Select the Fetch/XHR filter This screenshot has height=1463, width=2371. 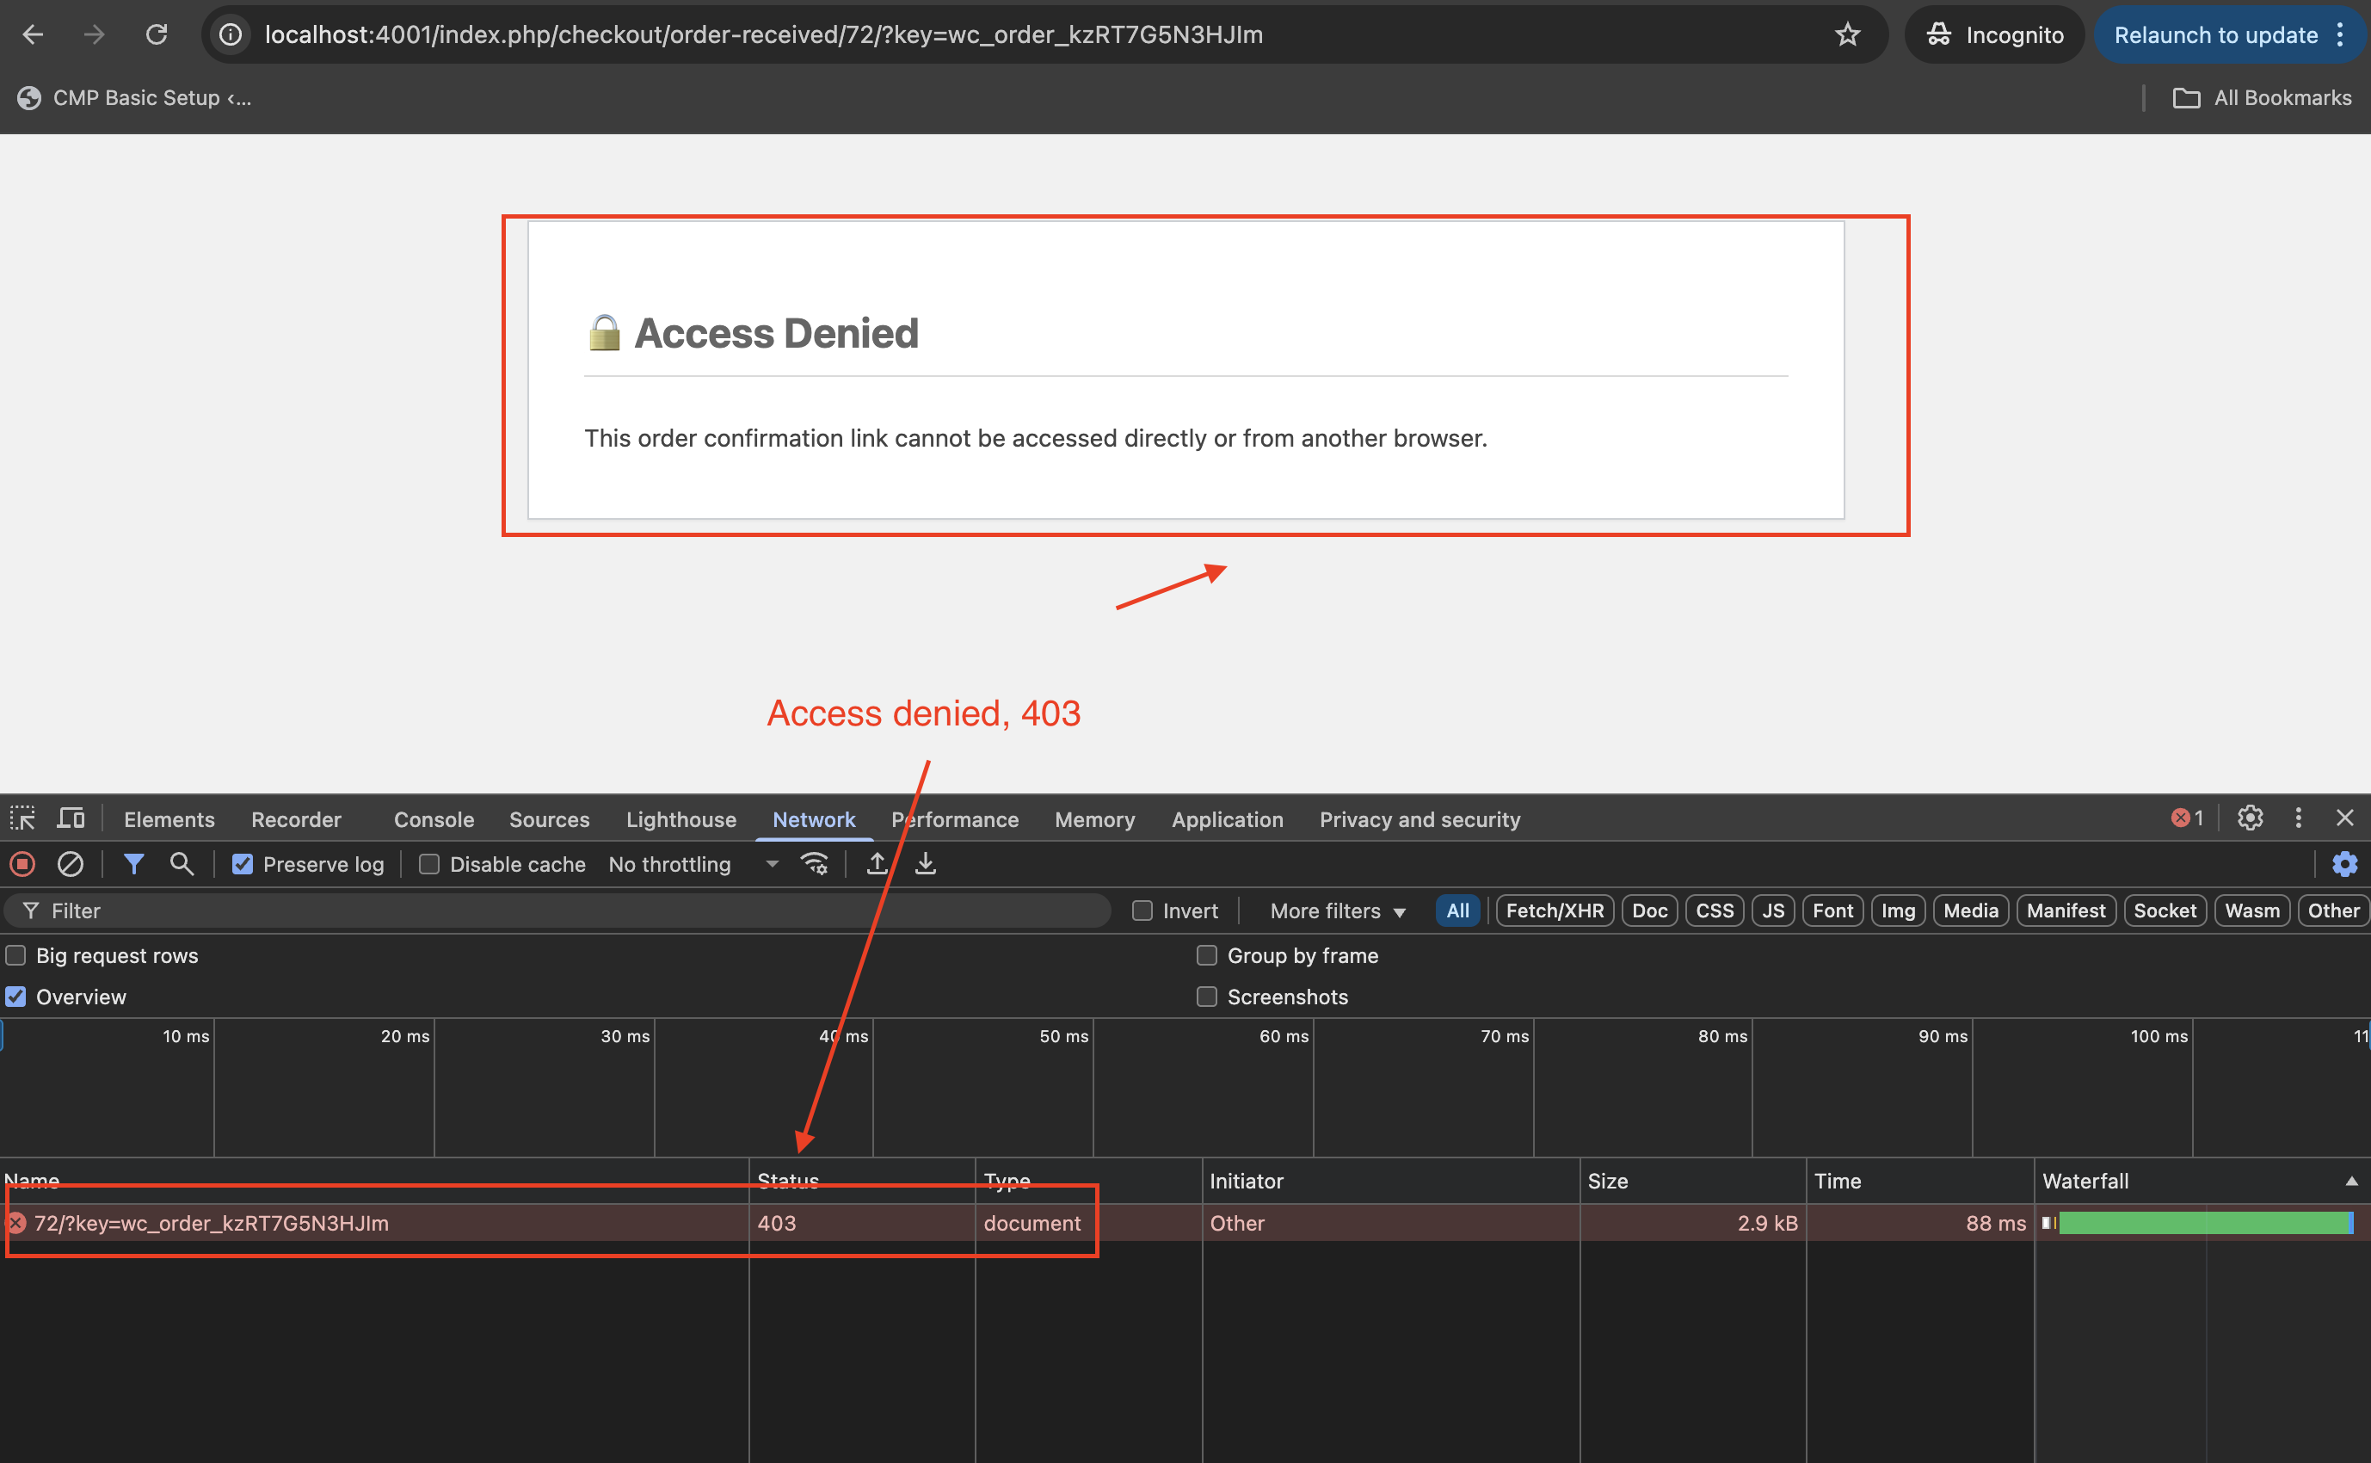tap(1553, 911)
